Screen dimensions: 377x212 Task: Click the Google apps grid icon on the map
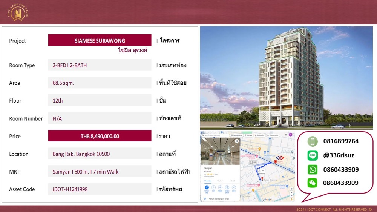click(x=286, y=135)
